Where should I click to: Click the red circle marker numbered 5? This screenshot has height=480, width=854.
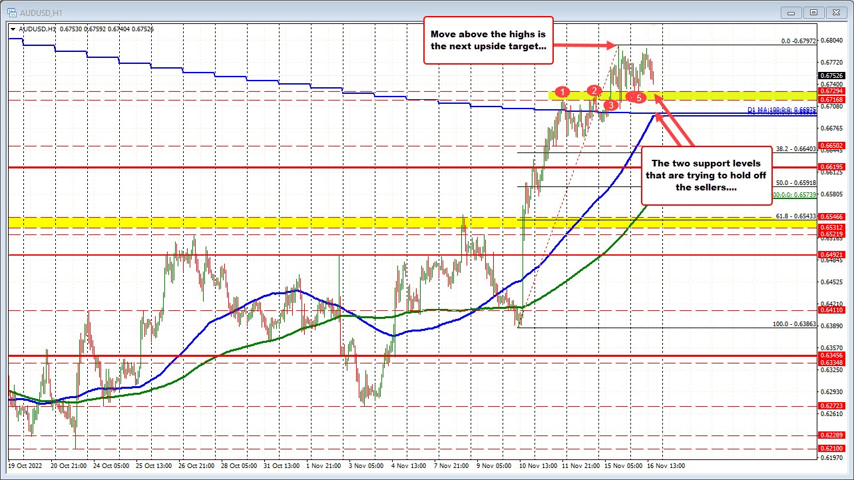pyautogui.click(x=638, y=98)
